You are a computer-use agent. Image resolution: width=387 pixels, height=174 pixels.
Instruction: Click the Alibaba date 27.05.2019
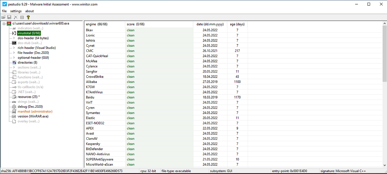tap(210, 82)
